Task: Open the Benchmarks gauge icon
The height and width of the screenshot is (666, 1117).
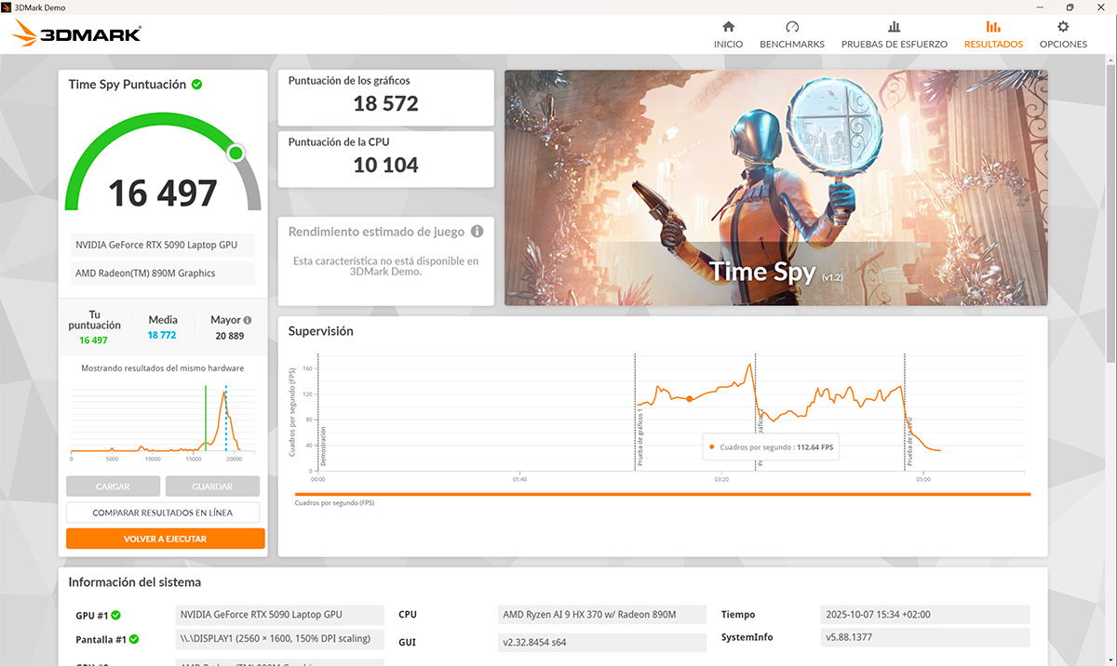Action: pyautogui.click(x=792, y=27)
